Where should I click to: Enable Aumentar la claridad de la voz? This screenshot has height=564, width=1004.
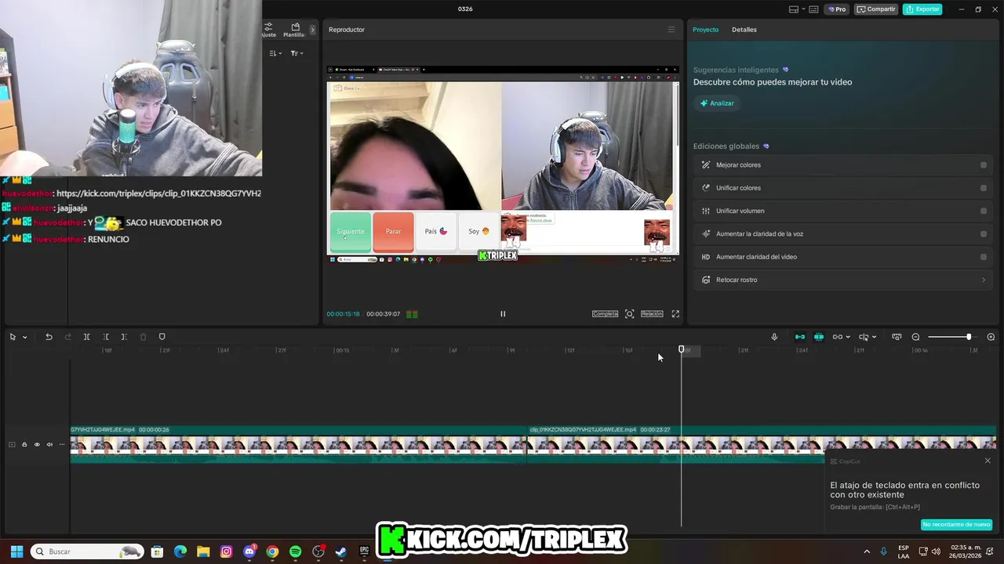click(x=984, y=234)
